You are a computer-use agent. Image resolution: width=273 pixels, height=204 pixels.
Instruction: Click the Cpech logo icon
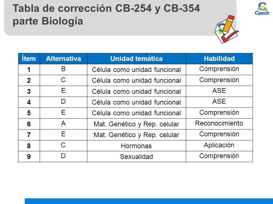click(x=262, y=9)
